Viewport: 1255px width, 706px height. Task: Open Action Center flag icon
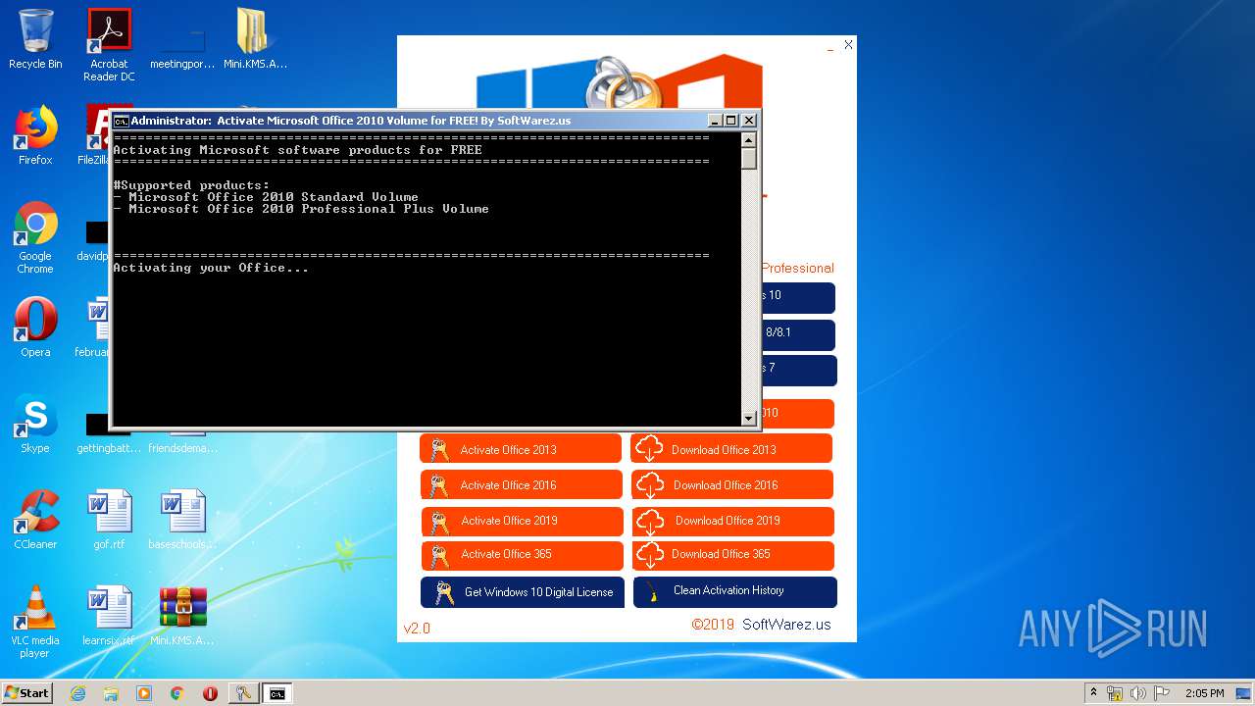pos(1162,693)
